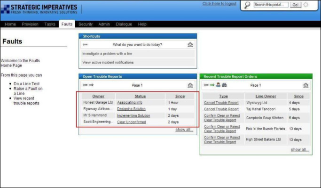This screenshot has width=321, height=188.
Task: Open the 'Clear Unconfirmed' status link
Action: (132, 122)
